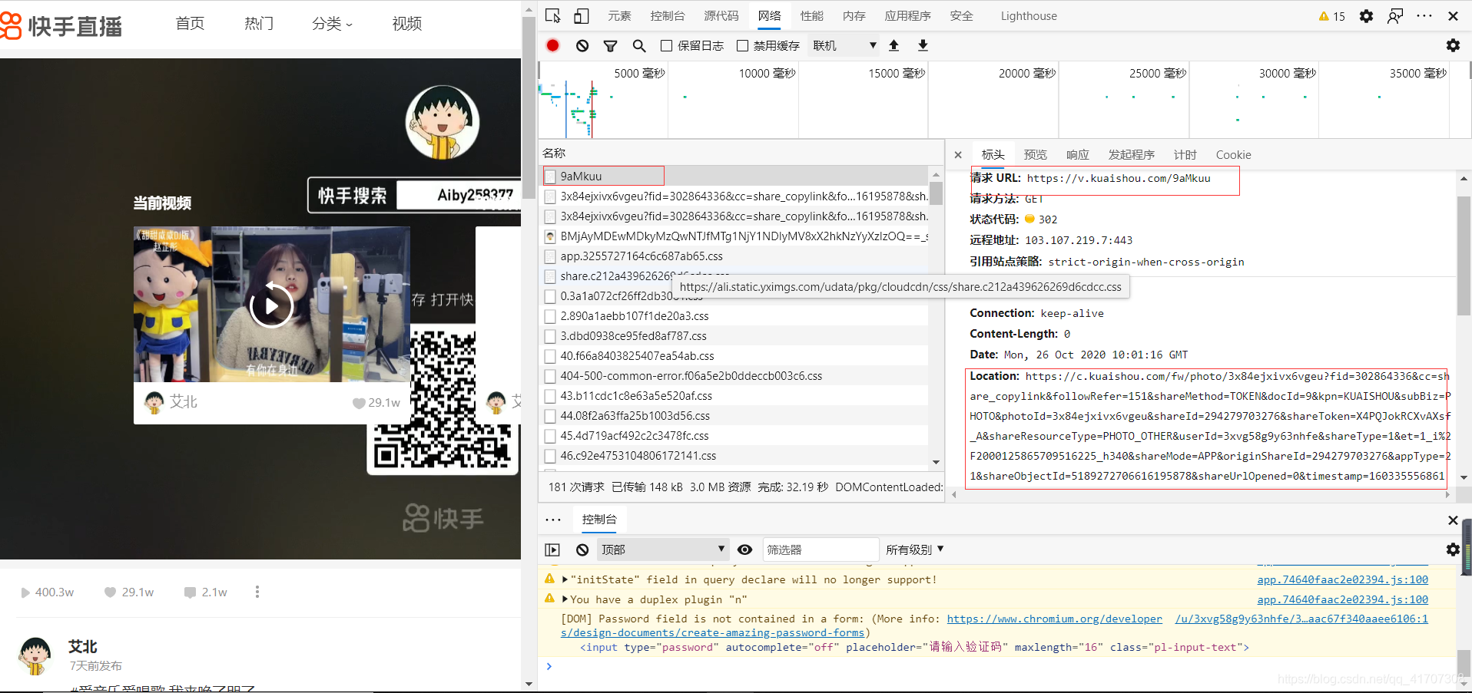Toggle device toolbar emulation icon
This screenshot has width=1472, height=693.
(x=582, y=16)
